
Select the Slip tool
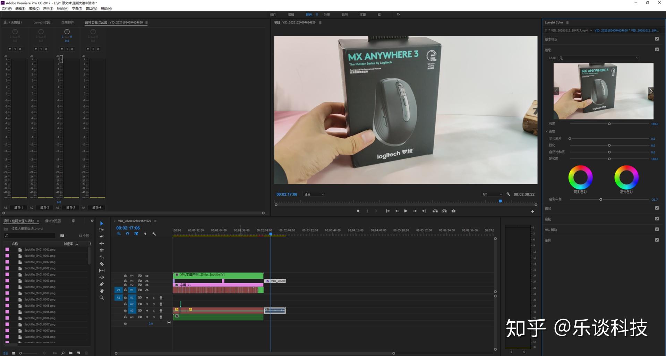point(102,271)
